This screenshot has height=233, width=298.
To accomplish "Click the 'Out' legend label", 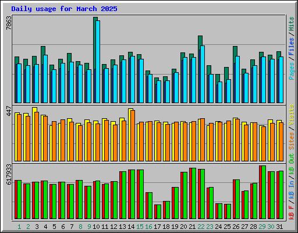I will 292,158.
